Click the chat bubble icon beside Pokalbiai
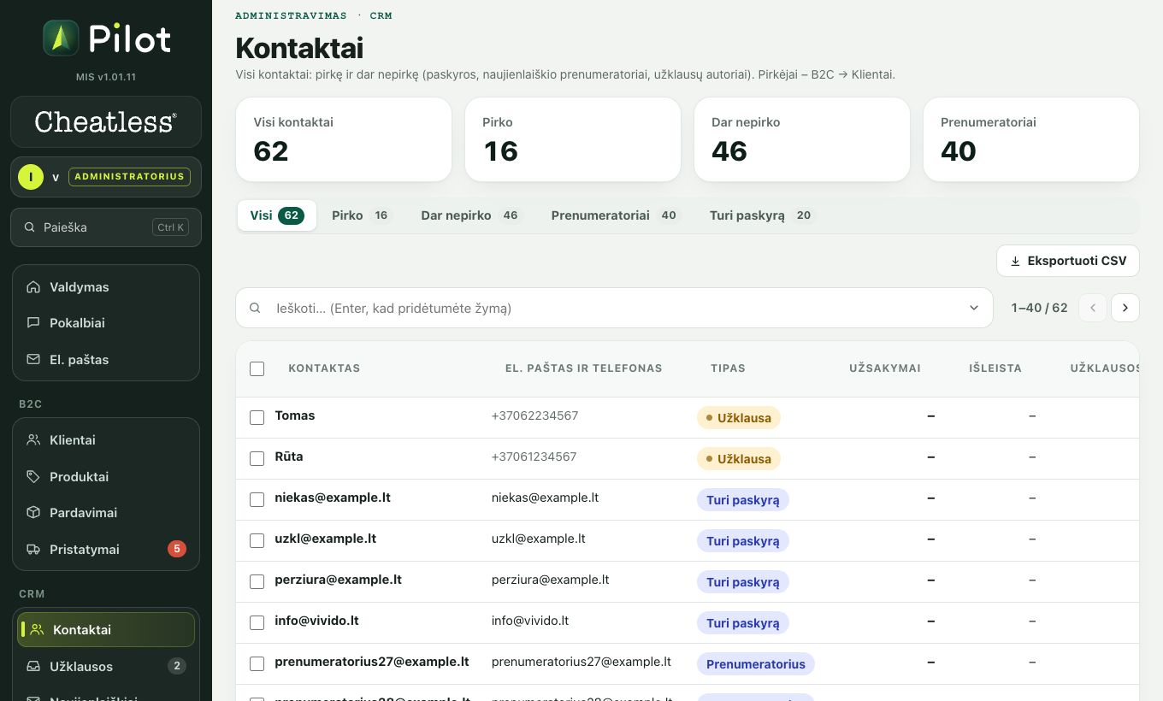 click(33, 323)
